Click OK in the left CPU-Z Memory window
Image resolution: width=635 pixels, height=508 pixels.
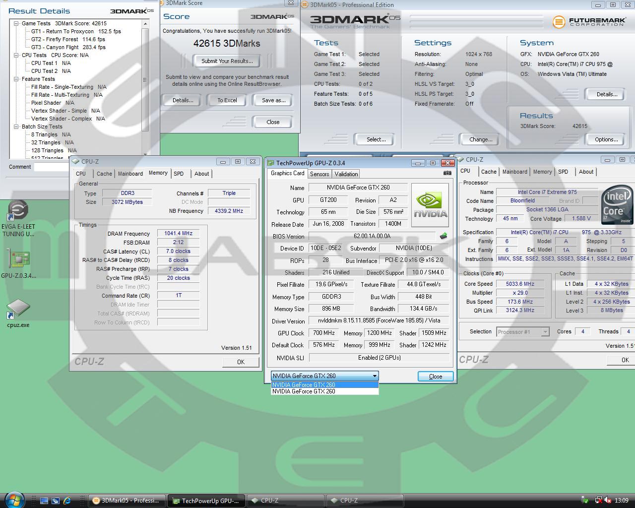coord(241,362)
